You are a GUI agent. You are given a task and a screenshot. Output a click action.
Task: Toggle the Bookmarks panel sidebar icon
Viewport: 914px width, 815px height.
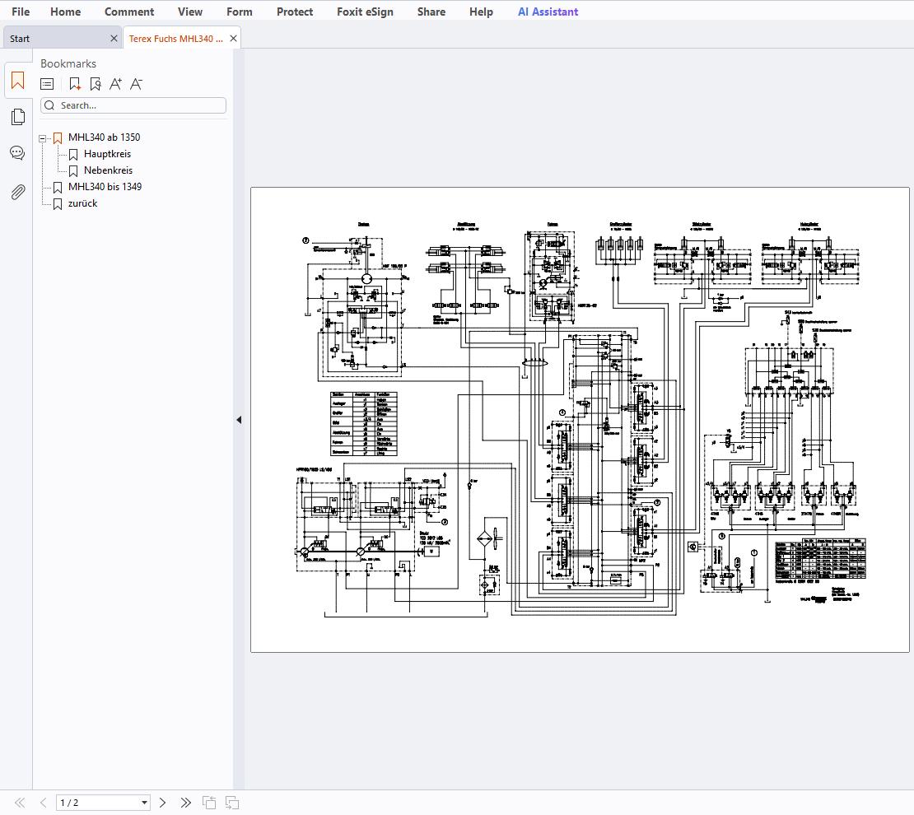17,81
